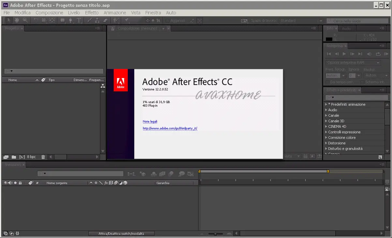The height and width of the screenshot is (238, 392).
Task: Start RAM preview in Anteprima panel
Action: click(386, 54)
